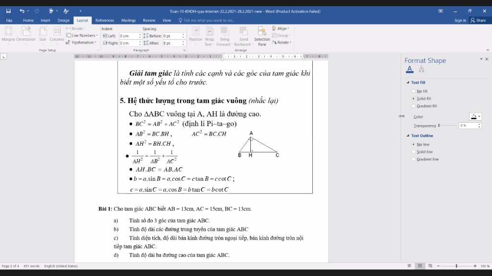Click the Share button
The width and height of the screenshot is (492, 276).
pos(478,20)
